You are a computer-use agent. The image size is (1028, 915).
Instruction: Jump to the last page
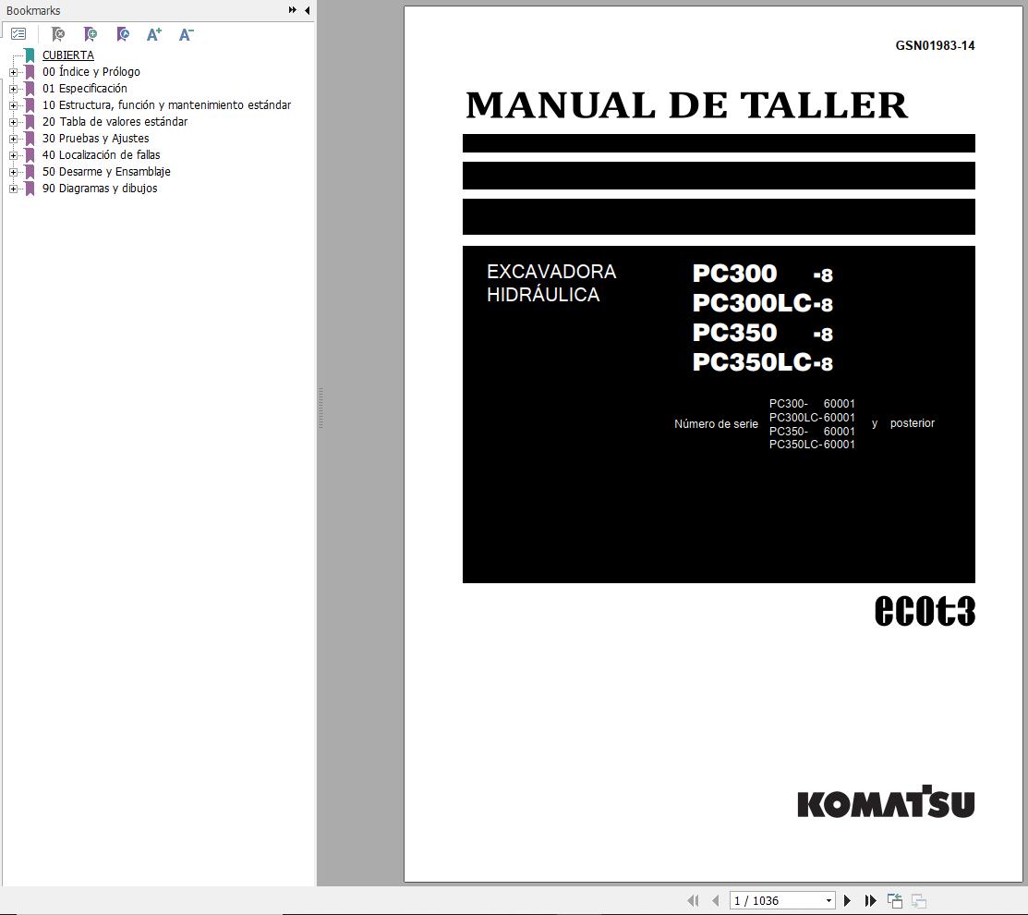click(x=870, y=900)
